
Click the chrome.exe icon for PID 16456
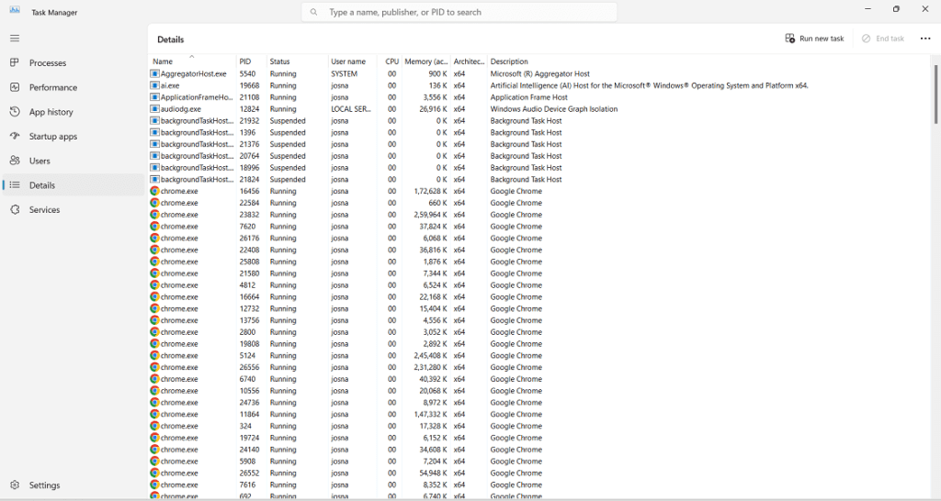tap(154, 192)
